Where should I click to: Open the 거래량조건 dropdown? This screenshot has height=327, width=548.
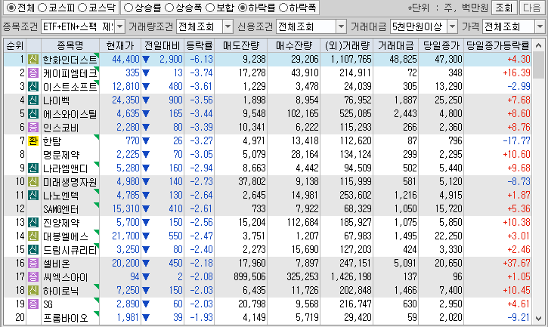[228, 26]
